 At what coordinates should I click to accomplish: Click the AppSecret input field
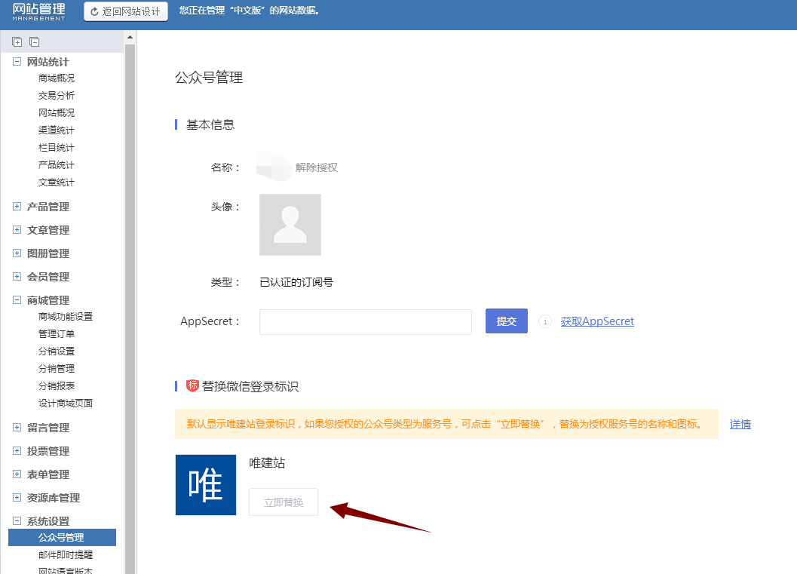366,322
